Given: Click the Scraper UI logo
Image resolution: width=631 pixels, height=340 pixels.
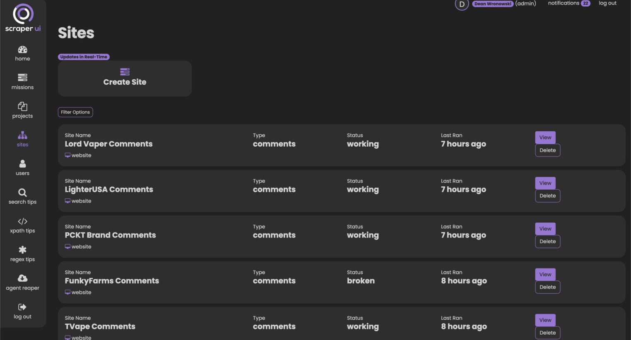Looking at the screenshot, I should click(23, 18).
